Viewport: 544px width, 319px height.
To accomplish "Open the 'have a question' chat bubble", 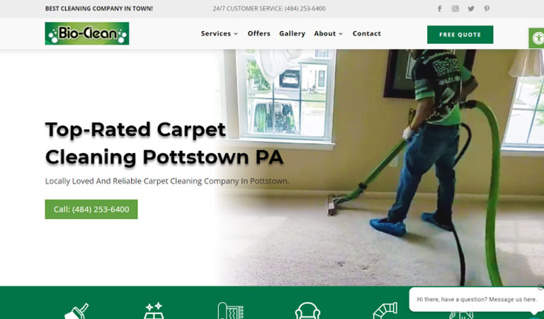I will [x=476, y=299].
